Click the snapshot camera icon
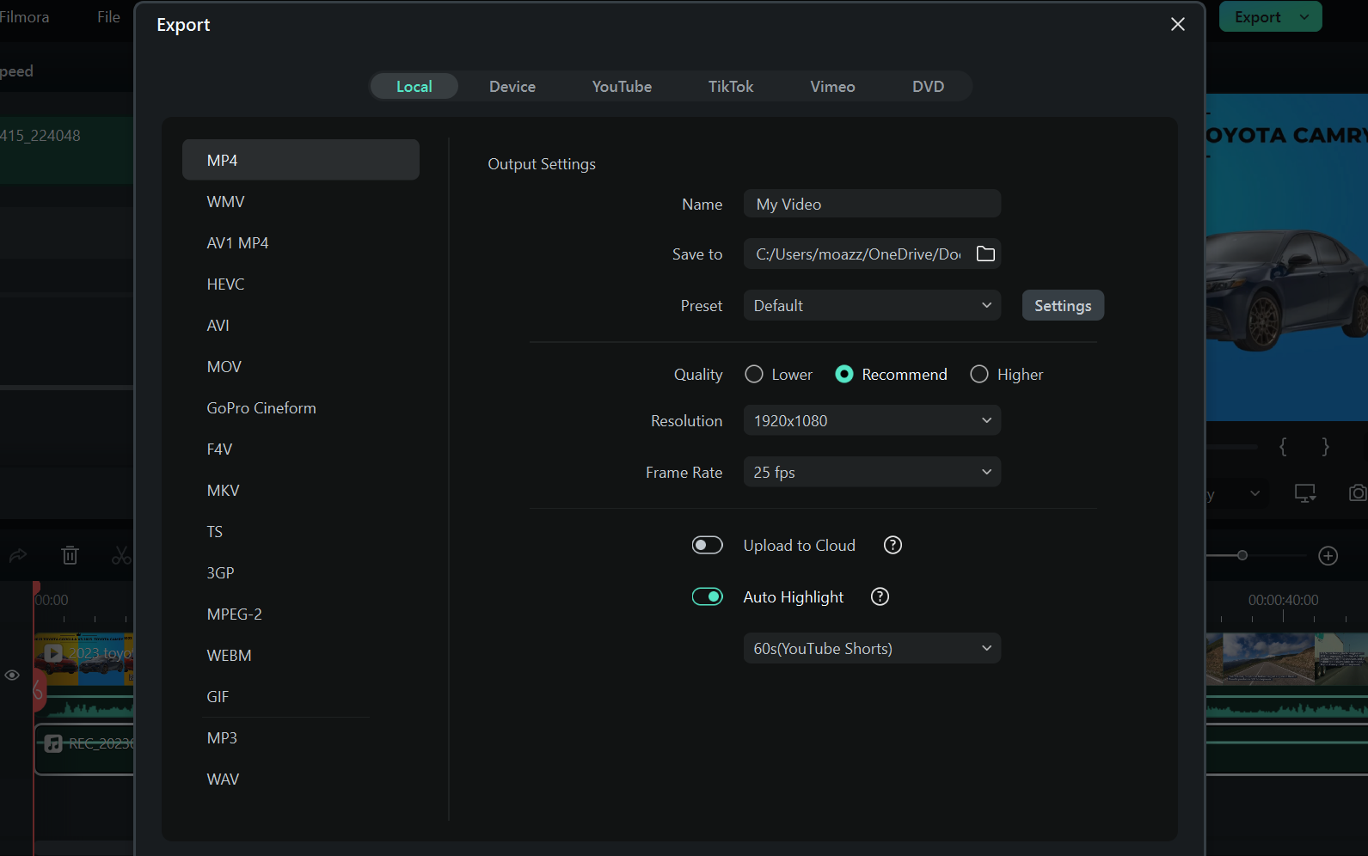 [1357, 492]
